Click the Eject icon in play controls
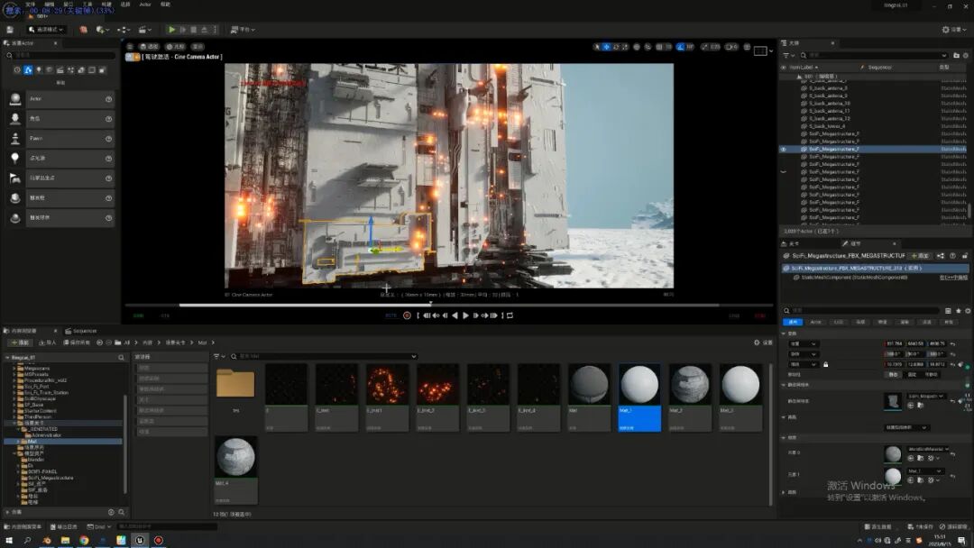This screenshot has height=548, width=974. (204, 29)
